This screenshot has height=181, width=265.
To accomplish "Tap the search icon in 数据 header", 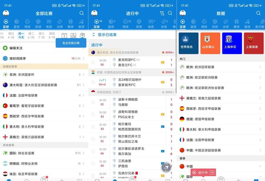I will coord(258,13).
